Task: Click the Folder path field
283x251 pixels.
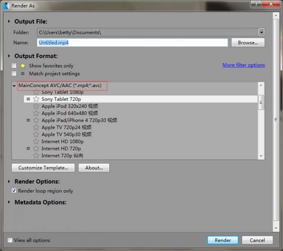Action: [x=148, y=33]
